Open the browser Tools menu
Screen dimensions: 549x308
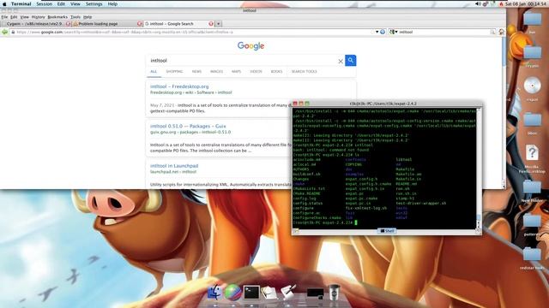pos(75,17)
